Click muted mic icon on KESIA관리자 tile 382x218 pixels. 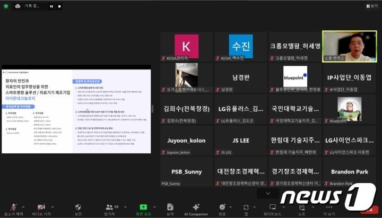pyautogui.click(x=163, y=58)
